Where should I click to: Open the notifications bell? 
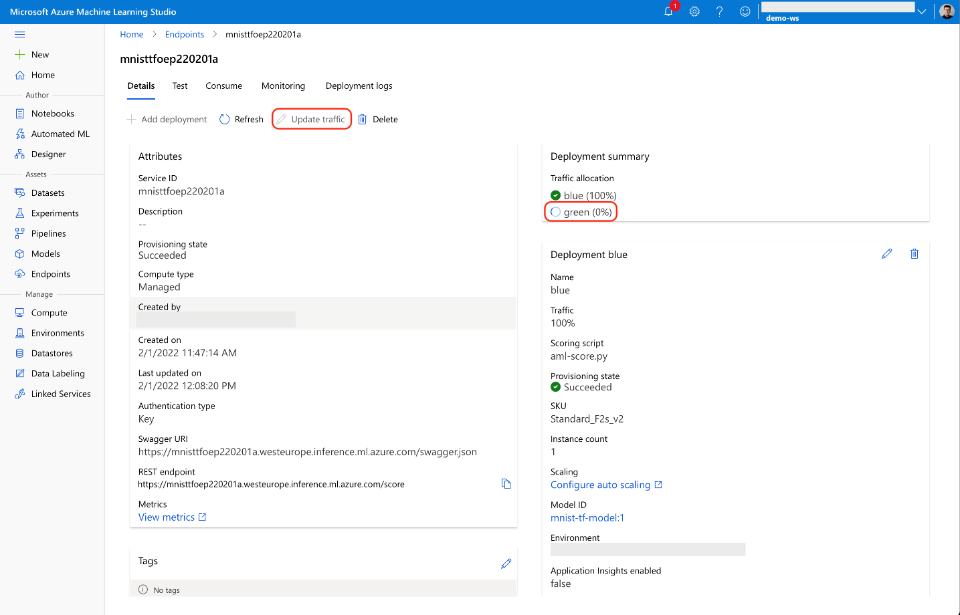[668, 11]
